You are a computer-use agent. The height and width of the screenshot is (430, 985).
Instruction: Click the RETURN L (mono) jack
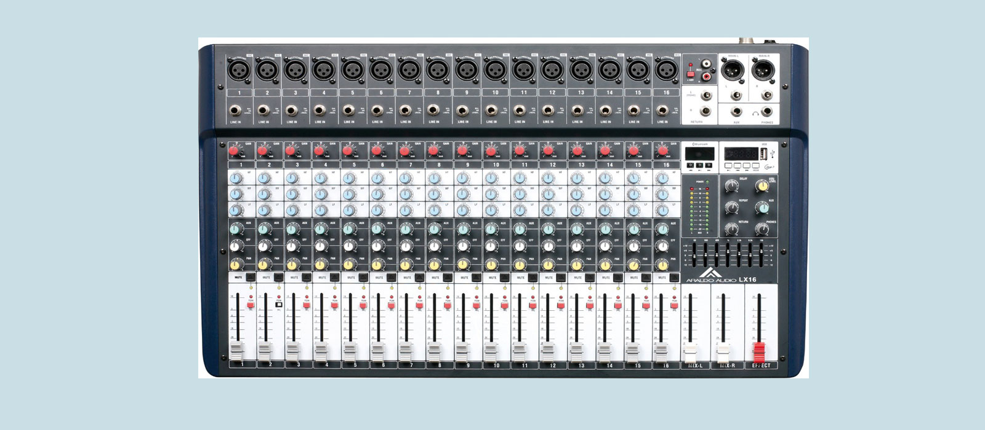706,95
